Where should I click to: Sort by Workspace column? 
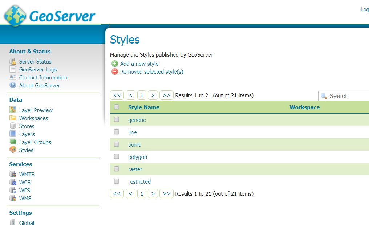(304, 107)
